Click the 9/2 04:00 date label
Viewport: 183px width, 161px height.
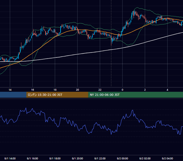[x=167, y=158]
